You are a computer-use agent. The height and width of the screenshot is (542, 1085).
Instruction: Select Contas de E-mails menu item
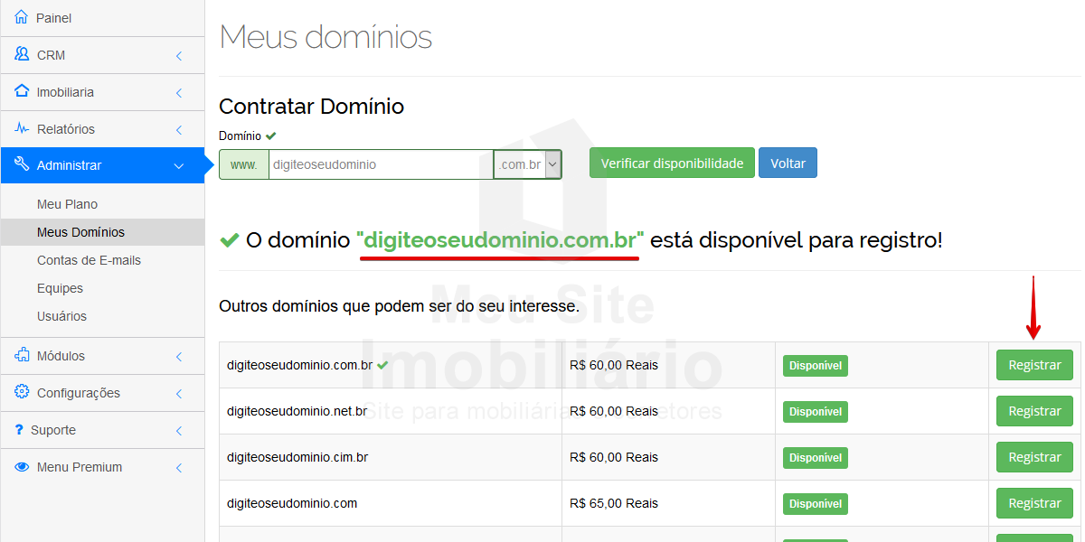pos(89,260)
